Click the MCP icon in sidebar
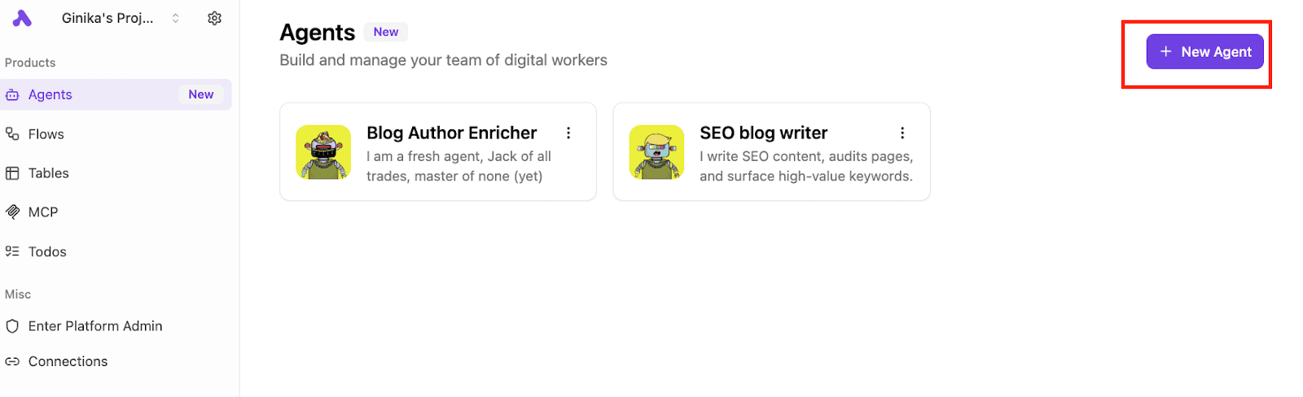Screen dimensions: 1303x397 tap(12, 212)
